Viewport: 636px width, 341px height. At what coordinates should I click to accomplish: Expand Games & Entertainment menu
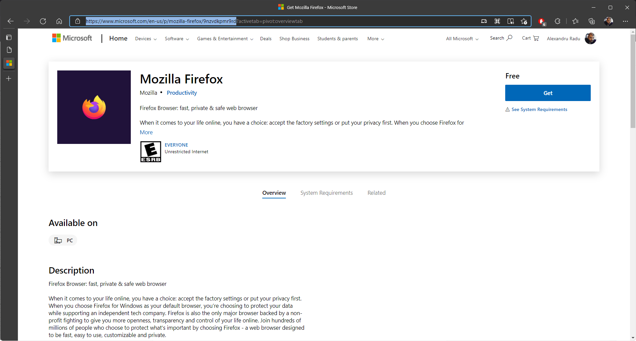225,39
